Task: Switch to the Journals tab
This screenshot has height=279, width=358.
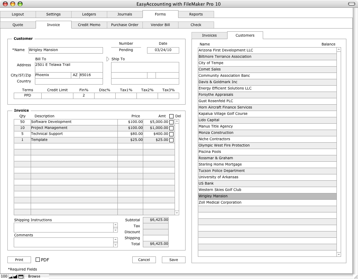Action: click(x=125, y=14)
